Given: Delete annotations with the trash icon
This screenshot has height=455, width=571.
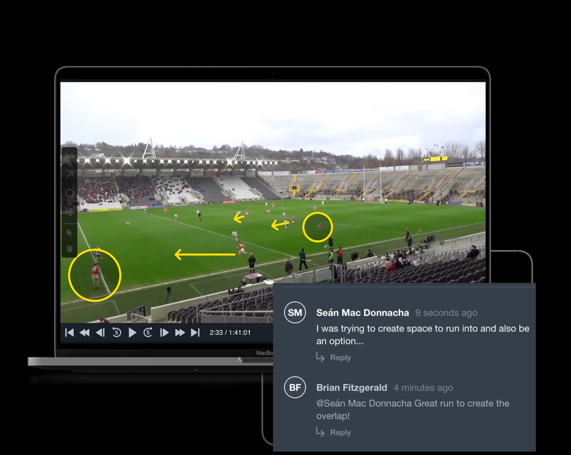Looking at the screenshot, I should coord(69,249).
